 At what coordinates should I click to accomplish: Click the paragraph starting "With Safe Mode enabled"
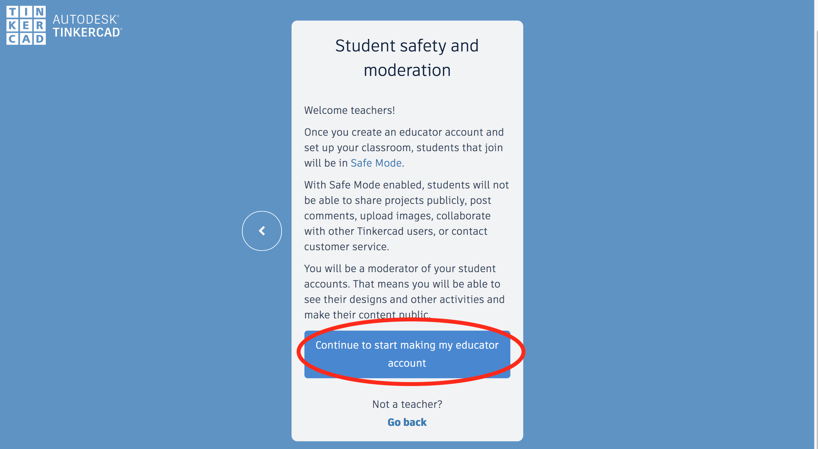[x=406, y=216]
